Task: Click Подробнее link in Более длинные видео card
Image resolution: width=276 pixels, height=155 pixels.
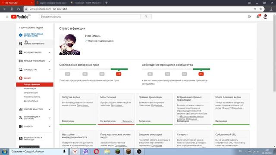Action: 238,108
